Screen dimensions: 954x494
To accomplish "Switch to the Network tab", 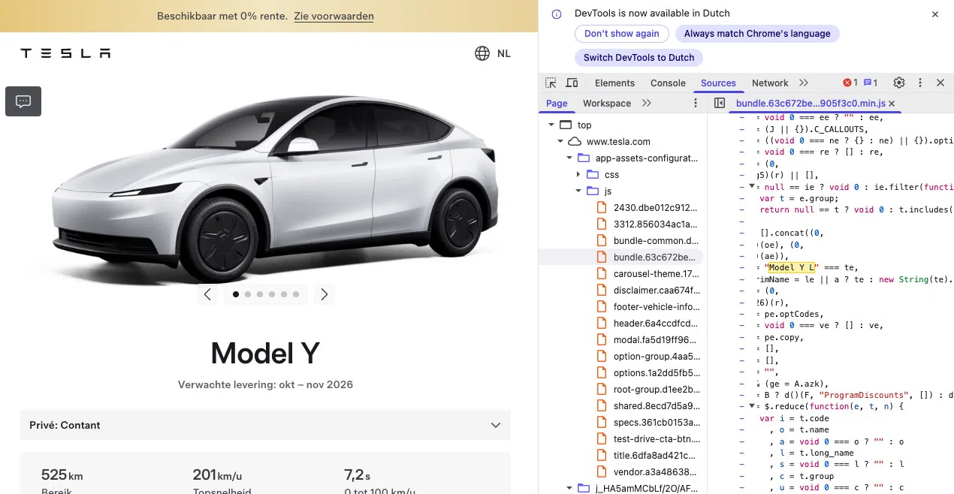I will (x=770, y=83).
